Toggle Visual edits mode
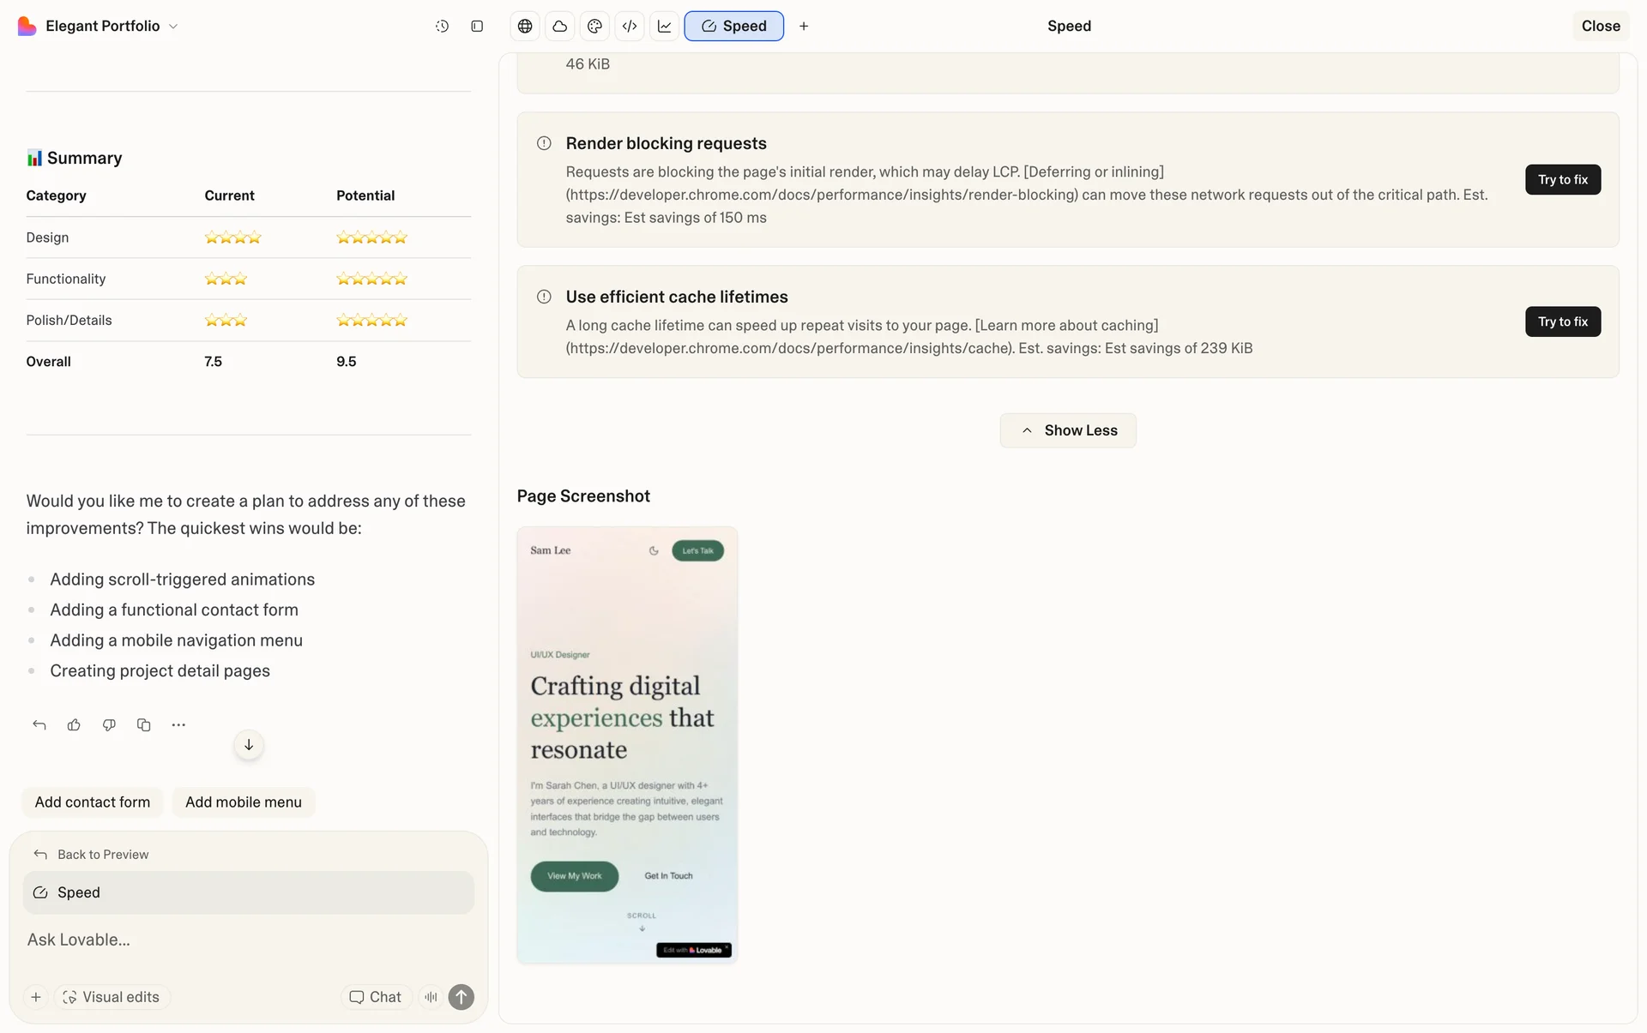Image resolution: width=1647 pixels, height=1033 pixels. 112,997
